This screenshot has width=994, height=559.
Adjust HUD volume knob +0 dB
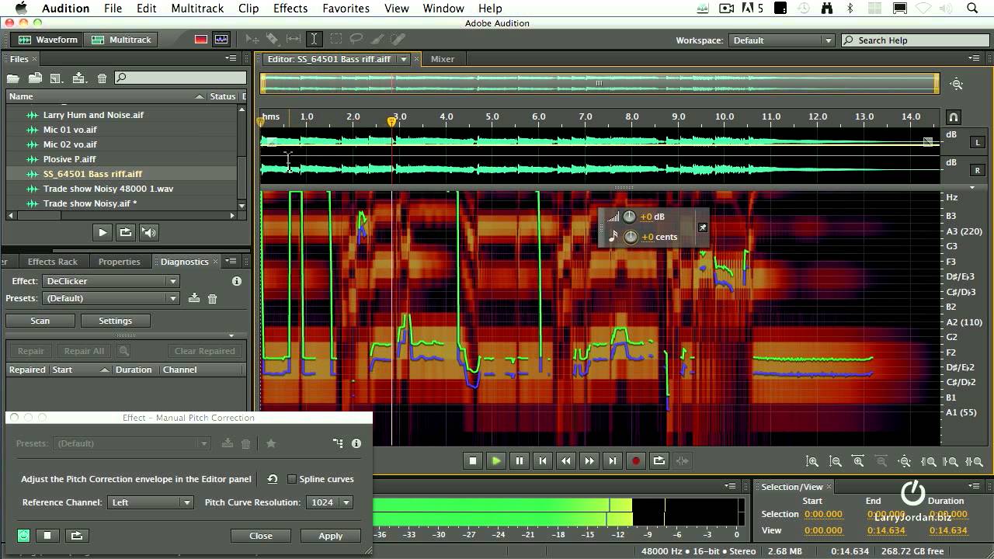click(x=629, y=217)
